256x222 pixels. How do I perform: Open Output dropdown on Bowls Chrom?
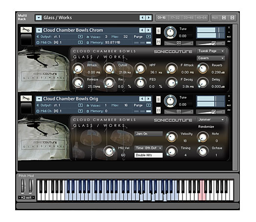pos(80,37)
